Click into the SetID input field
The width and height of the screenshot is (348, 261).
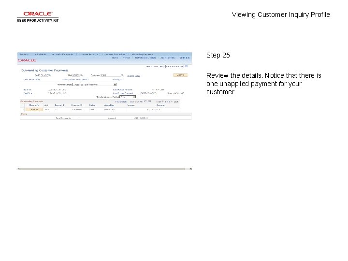44,75
